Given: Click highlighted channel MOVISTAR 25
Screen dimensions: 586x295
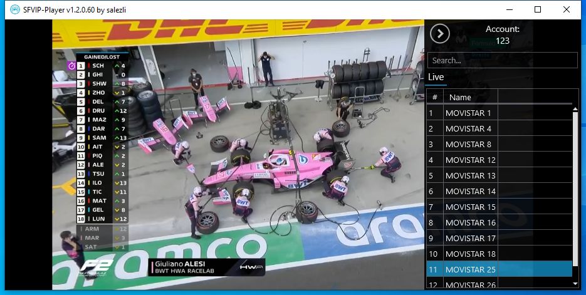Looking at the screenshot, I should click(500, 269).
